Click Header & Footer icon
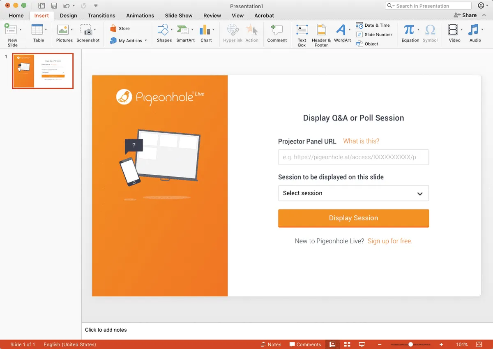The height and width of the screenshot is (349, 493). (x=321, y=30)
